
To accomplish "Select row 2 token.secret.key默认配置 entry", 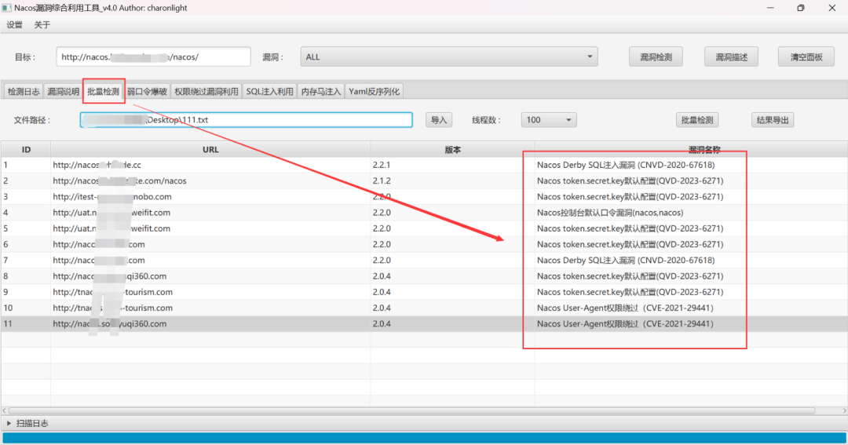I will [x=630, y=181].
